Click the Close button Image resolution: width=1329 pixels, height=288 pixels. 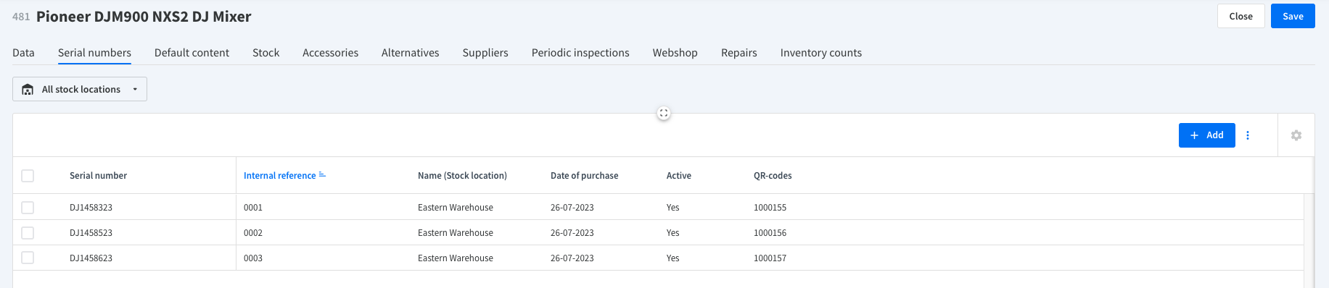tap(1240, 16)
